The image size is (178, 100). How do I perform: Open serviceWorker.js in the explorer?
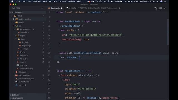pyautogui.click(x=26, y=69)
